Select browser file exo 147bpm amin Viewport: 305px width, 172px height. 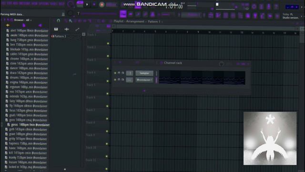(x=27, y=92)
